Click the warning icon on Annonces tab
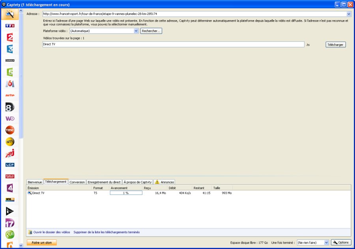This screenshot has height=249, width=355. (157, 182)
